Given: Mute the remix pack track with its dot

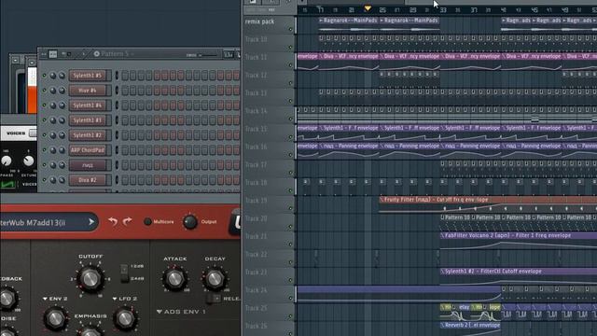Looking at the screenshot, I should (x=290, y=29).
